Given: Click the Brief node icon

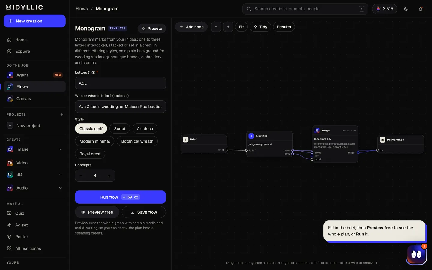Looking at the screenshot, I should pos(186,139).
